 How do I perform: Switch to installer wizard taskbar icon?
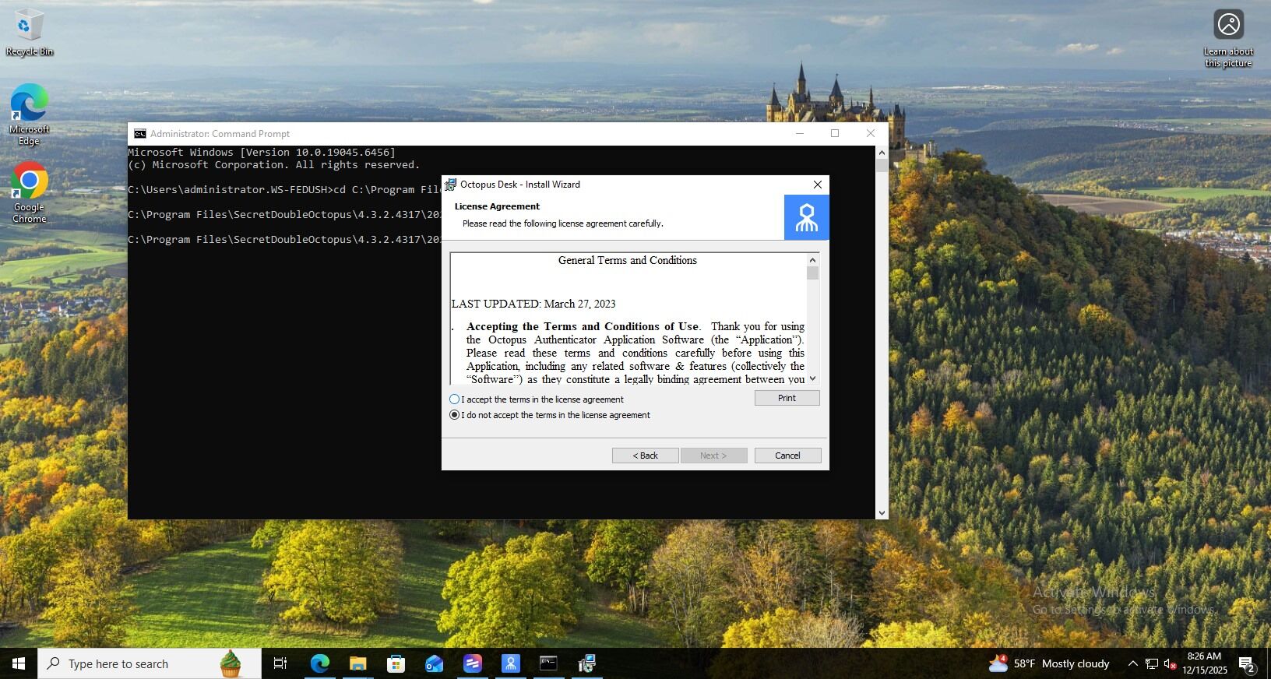click(x=587, y=663)
